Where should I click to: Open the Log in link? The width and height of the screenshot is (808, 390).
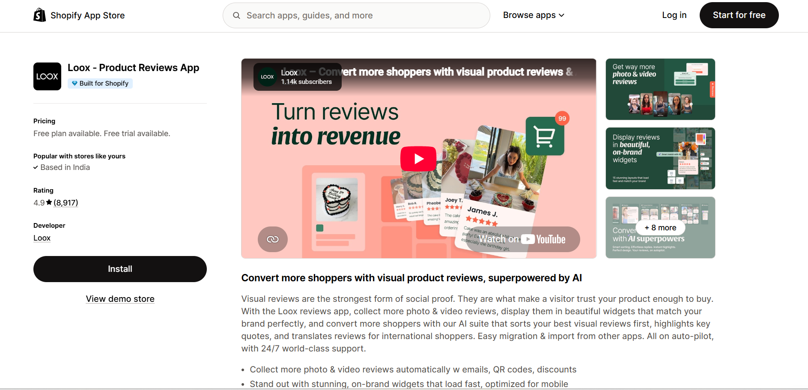674,15
